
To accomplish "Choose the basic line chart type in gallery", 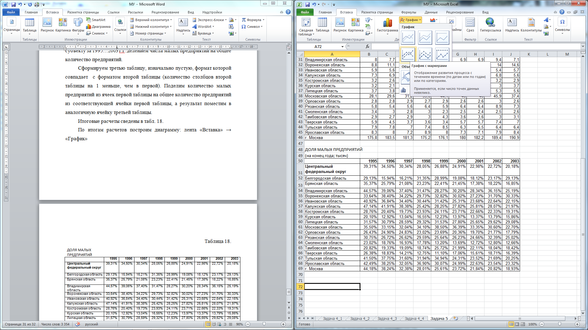I will pyautogui.click(x=408, y=38).
